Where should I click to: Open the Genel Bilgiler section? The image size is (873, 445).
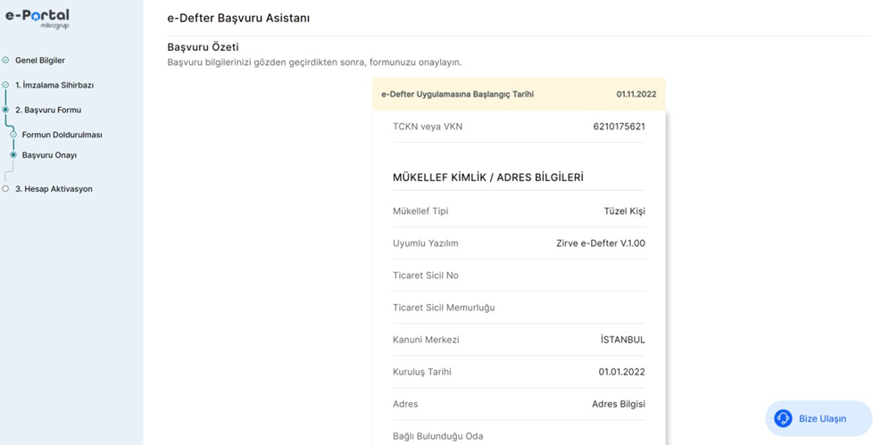40,61
